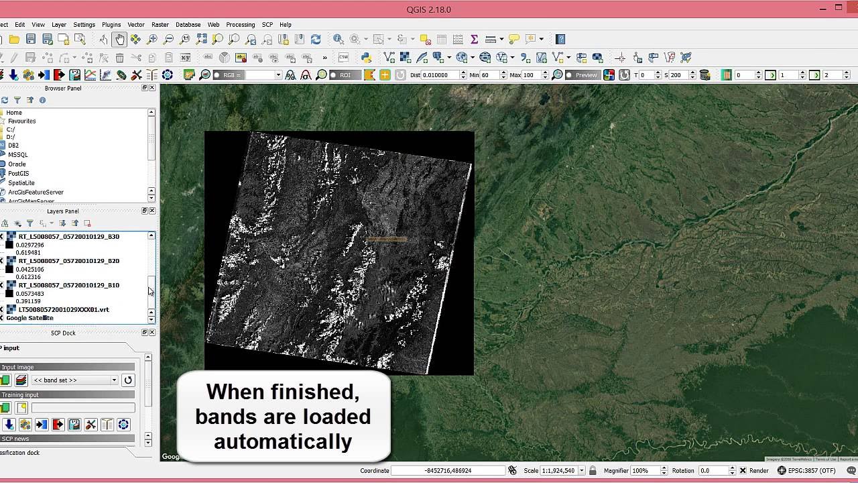Select the Favourites entry in Browser Panel
This screenshot has width=858, height=483.
click(x=22, y=121)
